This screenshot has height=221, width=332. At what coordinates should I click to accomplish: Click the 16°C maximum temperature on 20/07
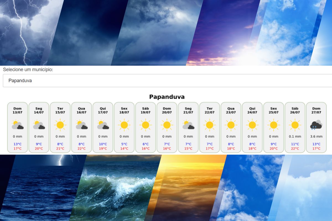[167, 149]
